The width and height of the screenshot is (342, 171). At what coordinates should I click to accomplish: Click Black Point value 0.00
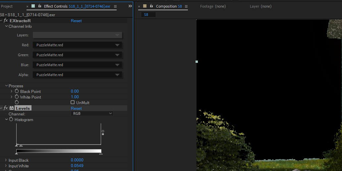point(75,91)
